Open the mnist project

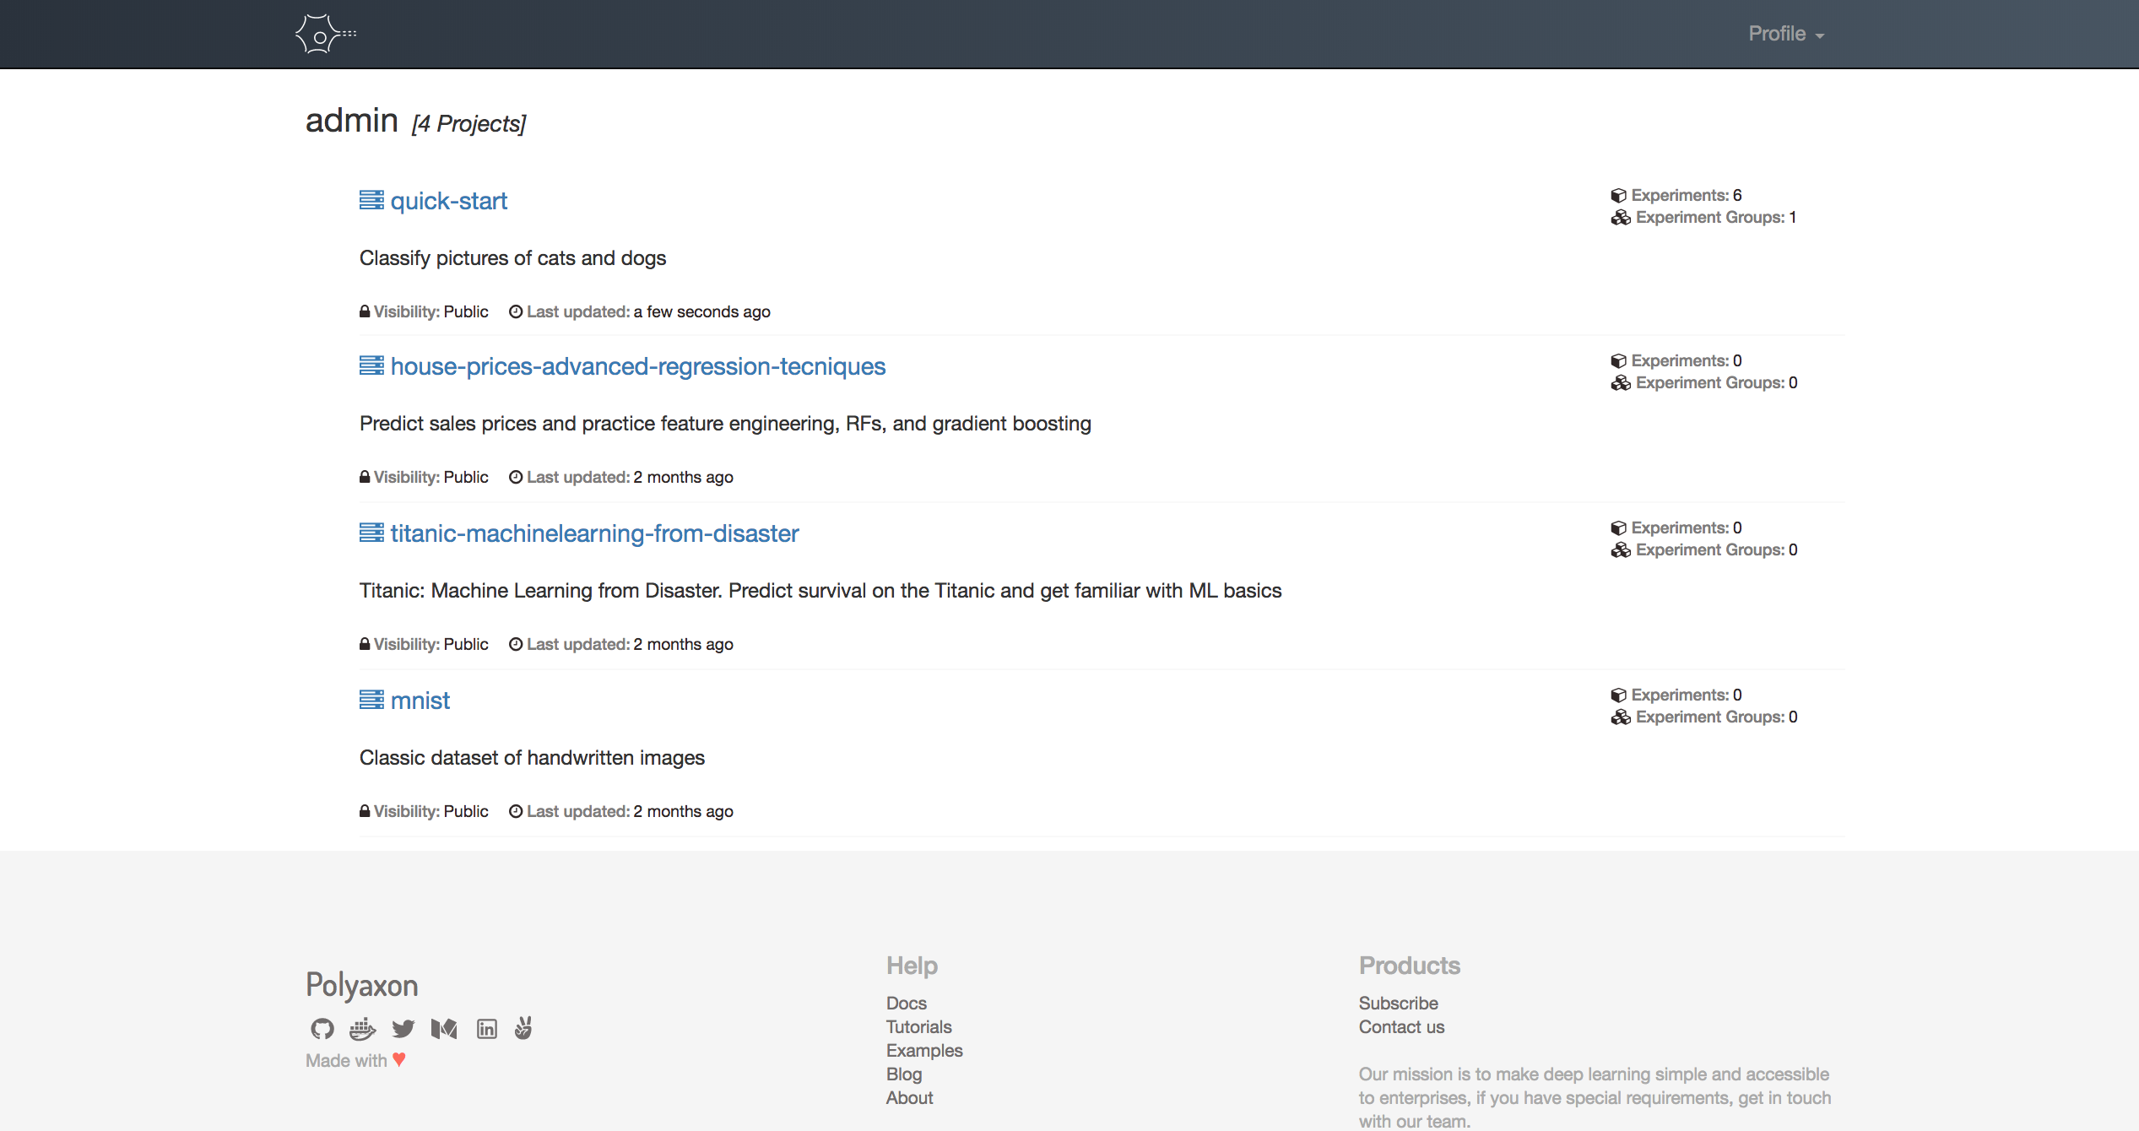[420, 701]
